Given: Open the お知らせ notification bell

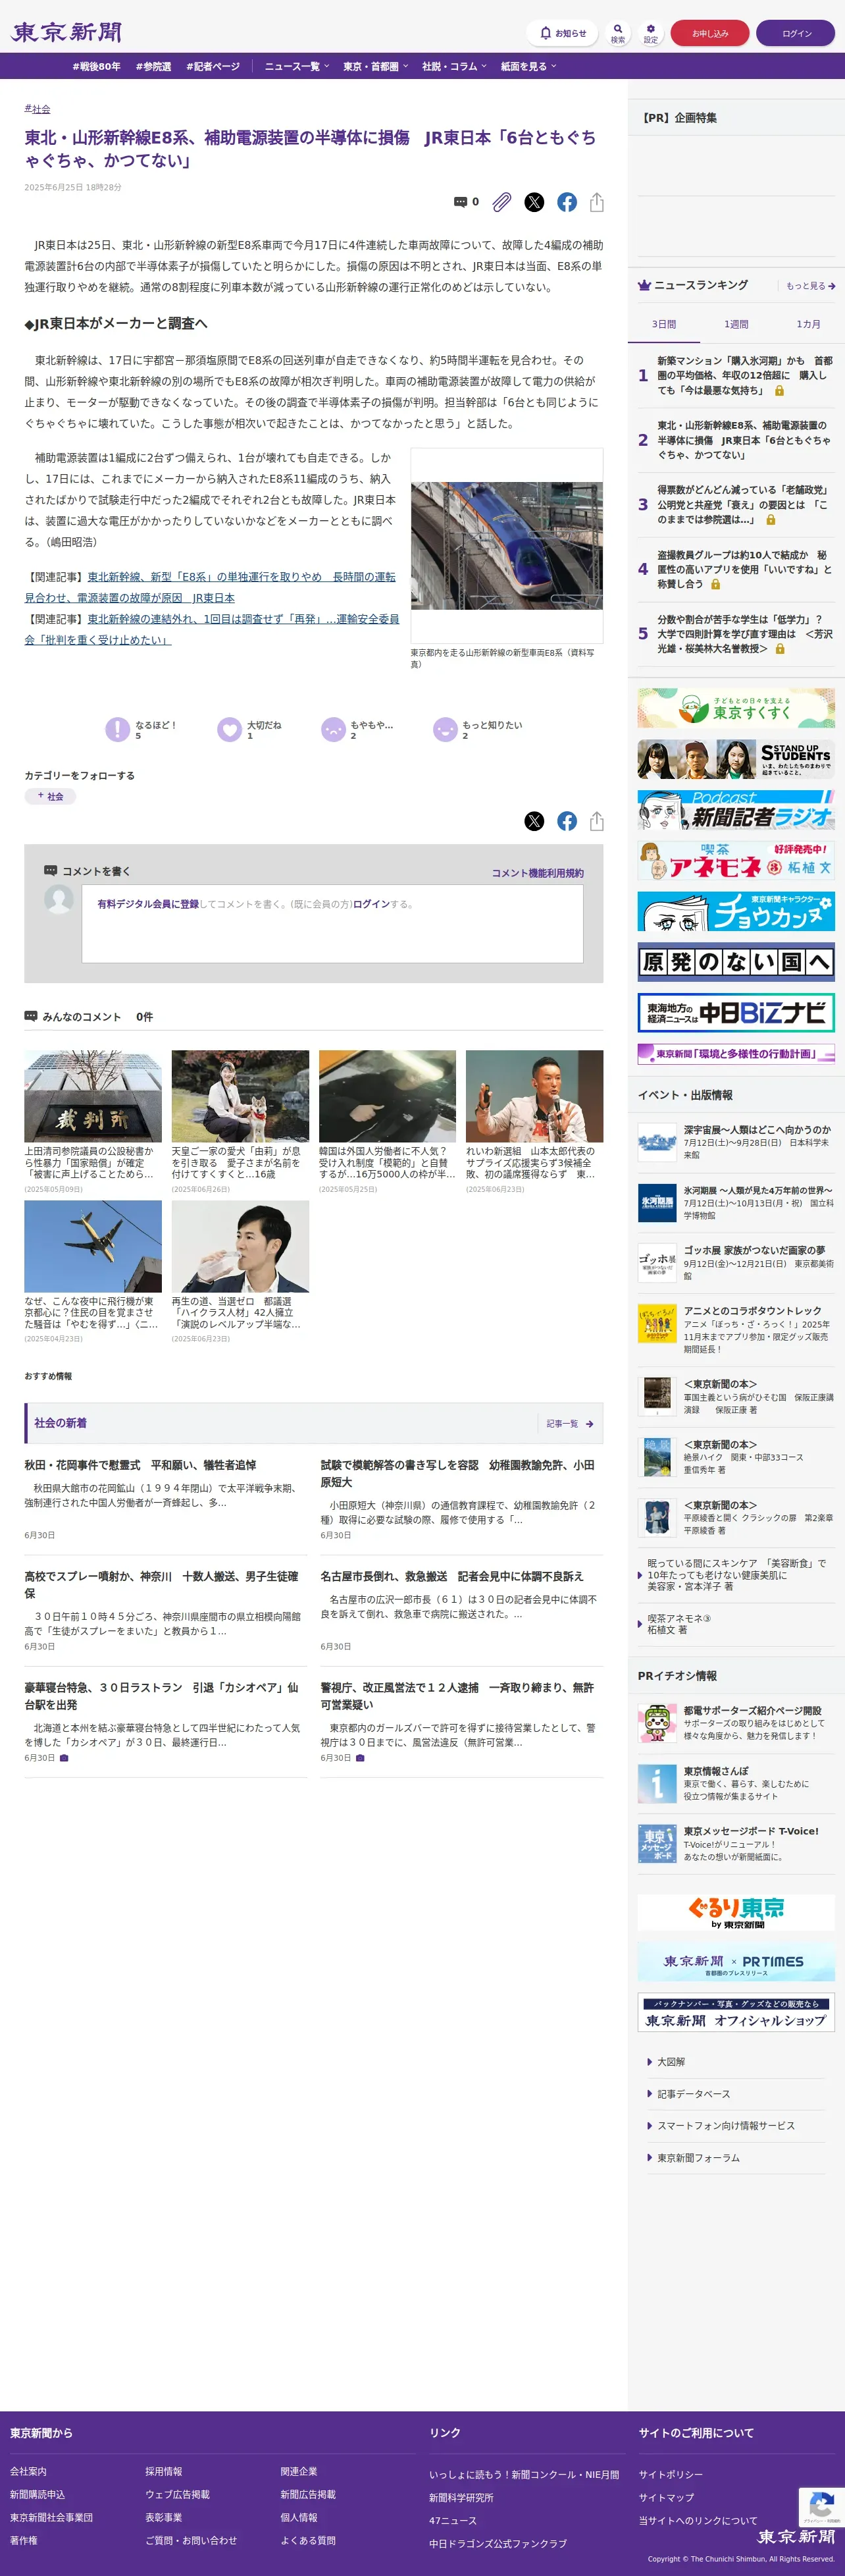Looking at the screenshot, I should click(562, 33).
